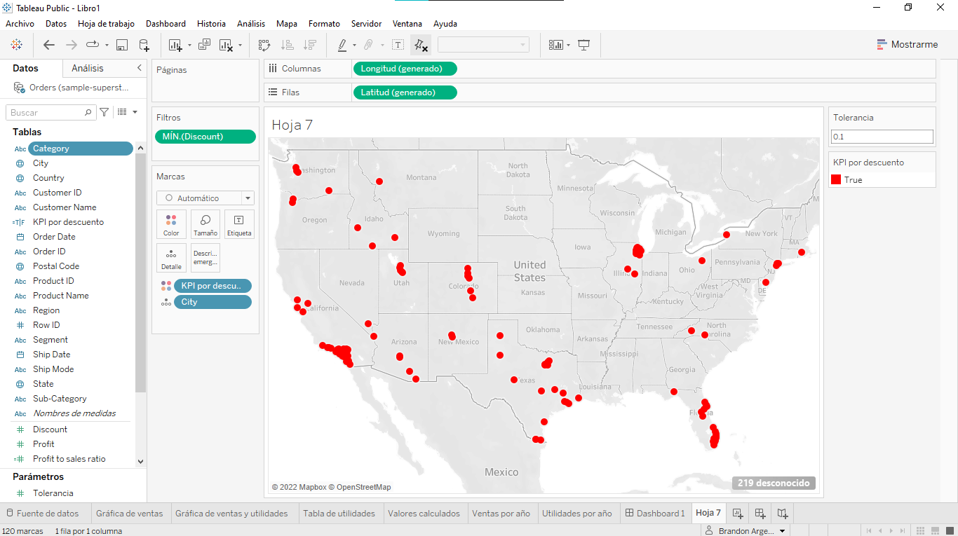Select the Tolerancia parameter in Parámetros
Screen dimensions: 958x536
coord(53,493)
